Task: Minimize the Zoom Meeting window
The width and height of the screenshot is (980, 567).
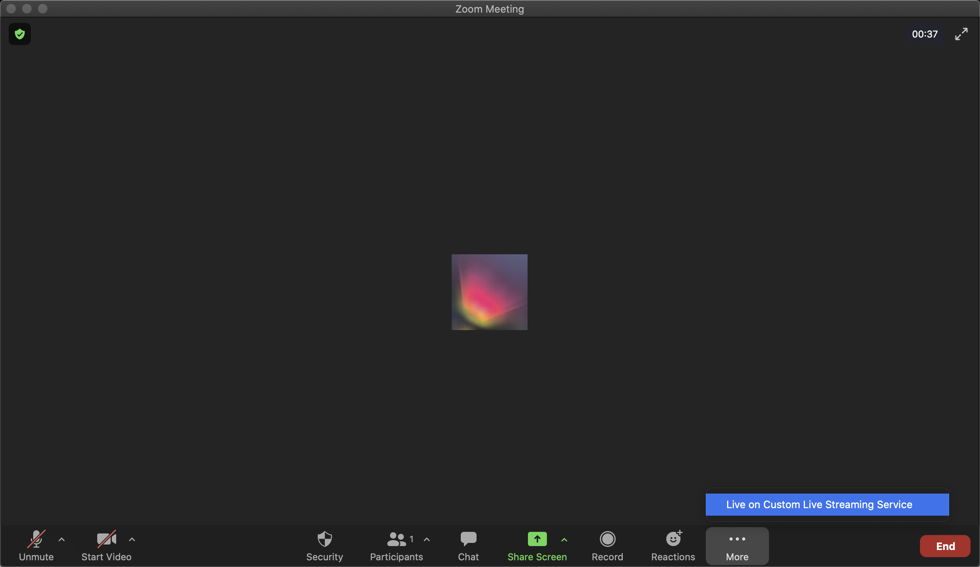Action: [27, 9]
